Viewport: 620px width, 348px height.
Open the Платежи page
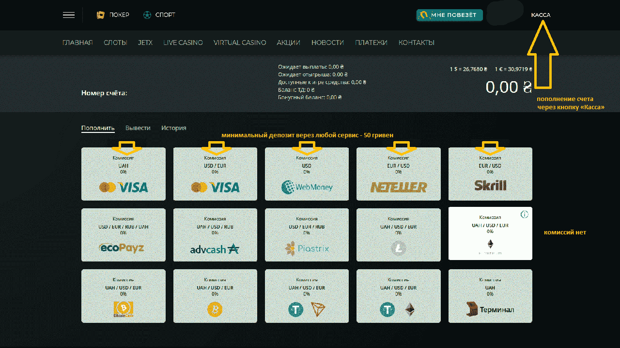pyautogui.click(x=371, y=43)
